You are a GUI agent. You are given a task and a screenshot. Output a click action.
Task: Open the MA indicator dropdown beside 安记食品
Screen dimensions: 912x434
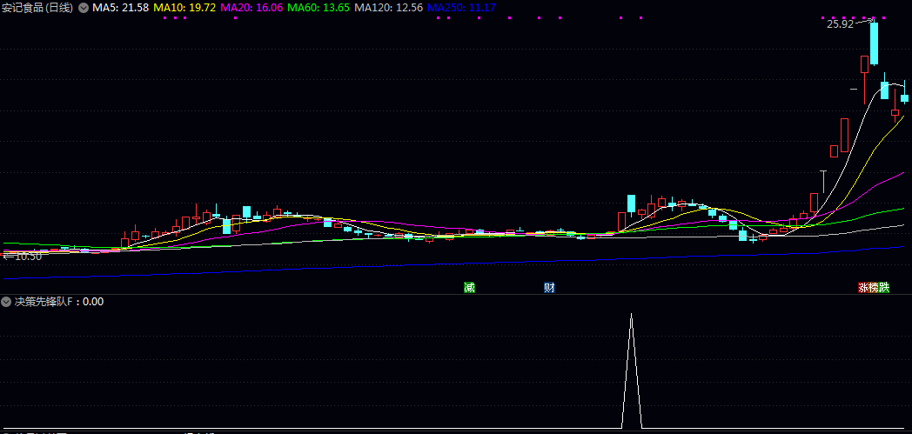tap(84, 8)
